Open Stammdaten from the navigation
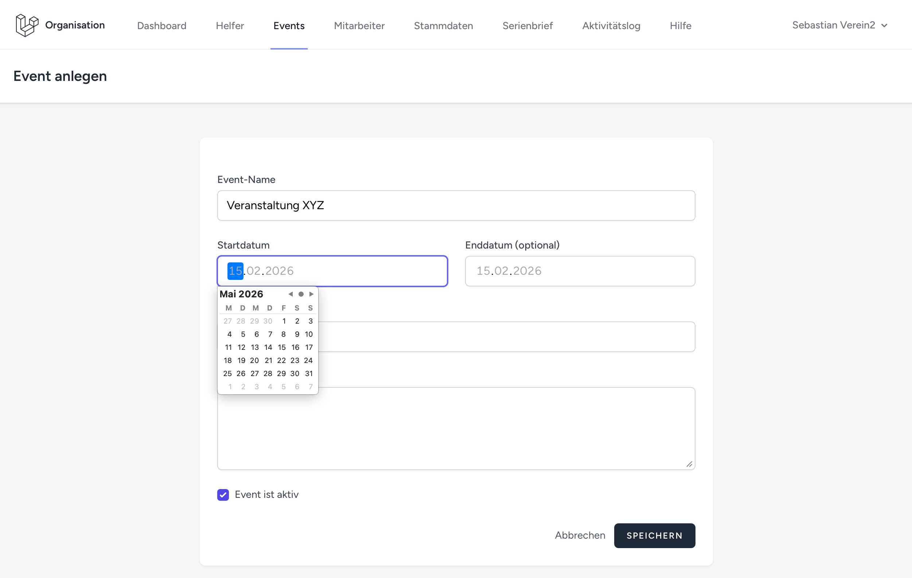 coord(443,26)
